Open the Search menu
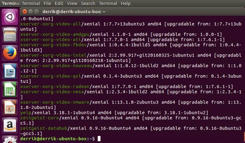 (x=88, y=3)
